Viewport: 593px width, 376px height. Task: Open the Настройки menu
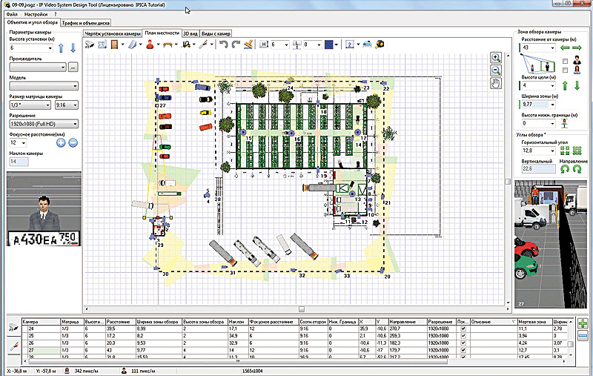click(35, 14)
